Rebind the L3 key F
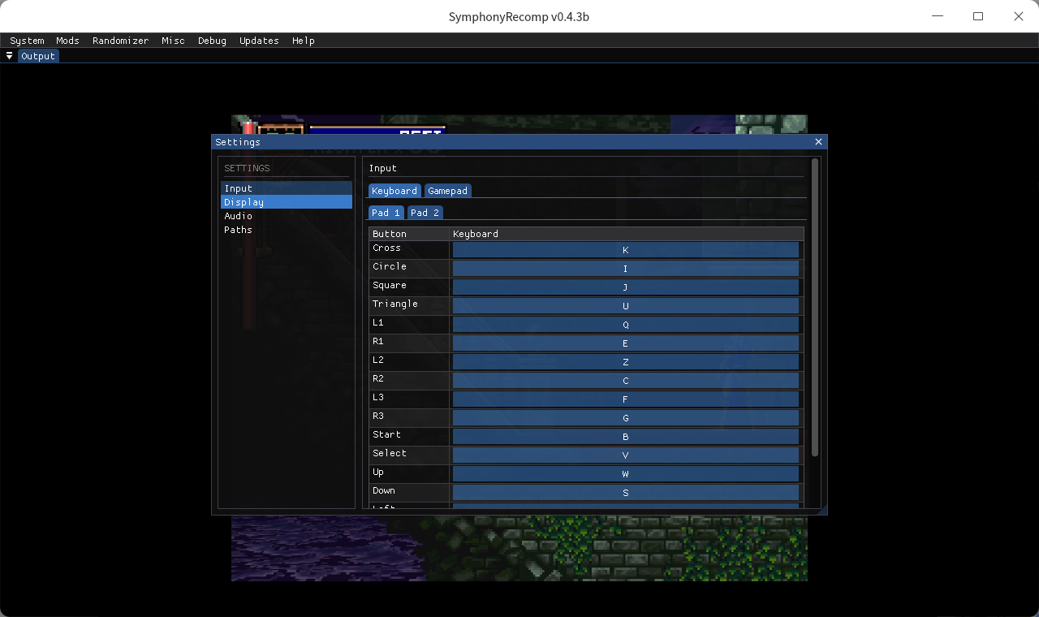This screenshot has height=617, width=1039. [626, 399]
